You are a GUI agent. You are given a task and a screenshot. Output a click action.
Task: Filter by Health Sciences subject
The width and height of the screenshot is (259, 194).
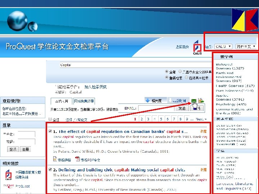[x=235, y=86]
